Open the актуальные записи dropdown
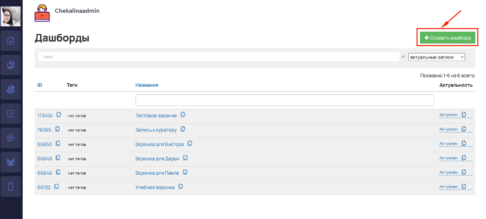 [x=437, y=57]
